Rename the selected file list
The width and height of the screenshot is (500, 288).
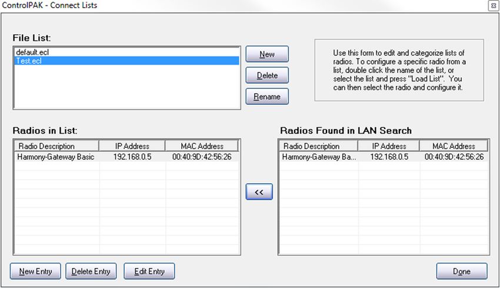click(267, 97)
